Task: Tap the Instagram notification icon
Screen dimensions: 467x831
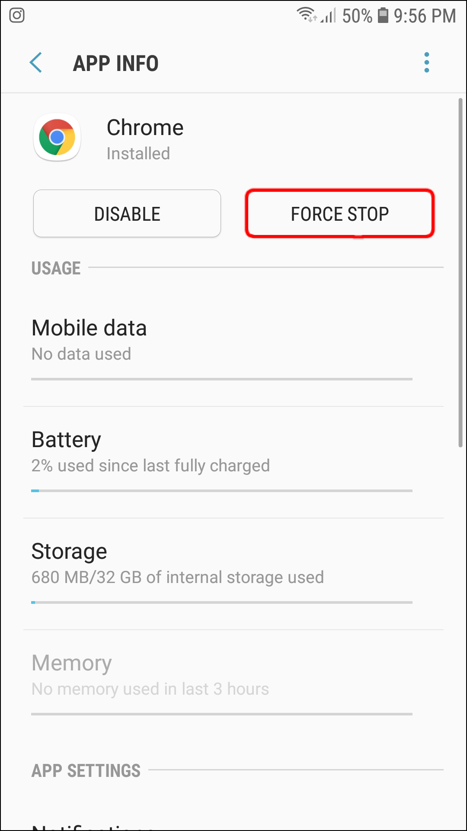Action: (x=17, y=16)
